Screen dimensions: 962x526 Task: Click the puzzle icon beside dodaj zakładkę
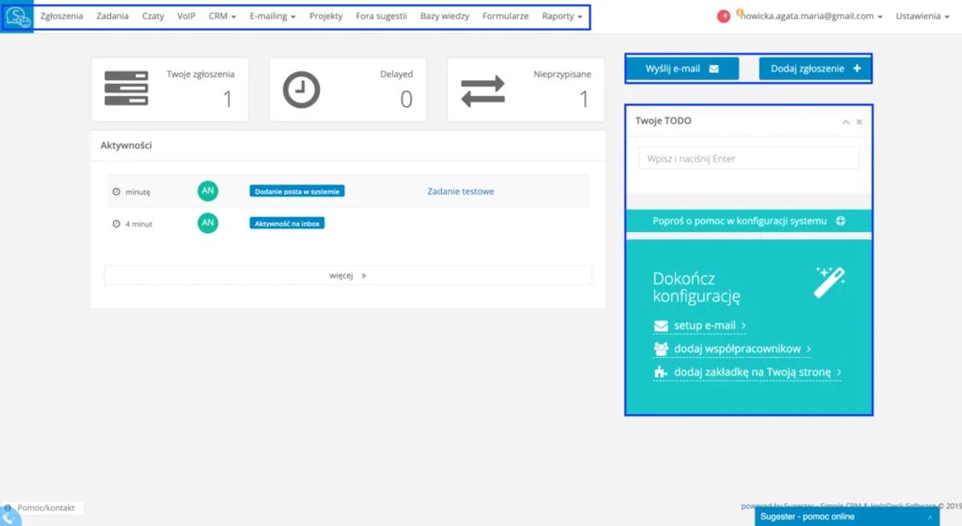click(661, 372)
